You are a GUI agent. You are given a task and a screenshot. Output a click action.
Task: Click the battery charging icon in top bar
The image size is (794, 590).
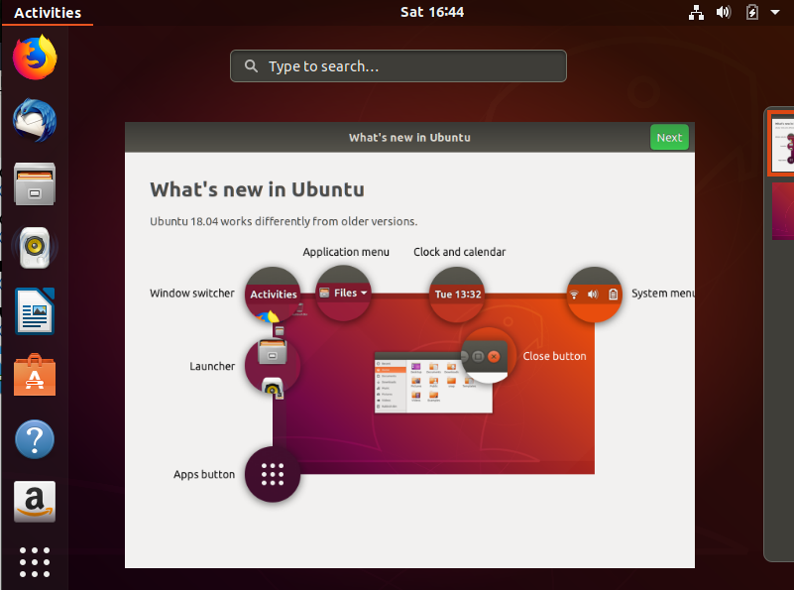pyautogui.click(x=752, y=12)
